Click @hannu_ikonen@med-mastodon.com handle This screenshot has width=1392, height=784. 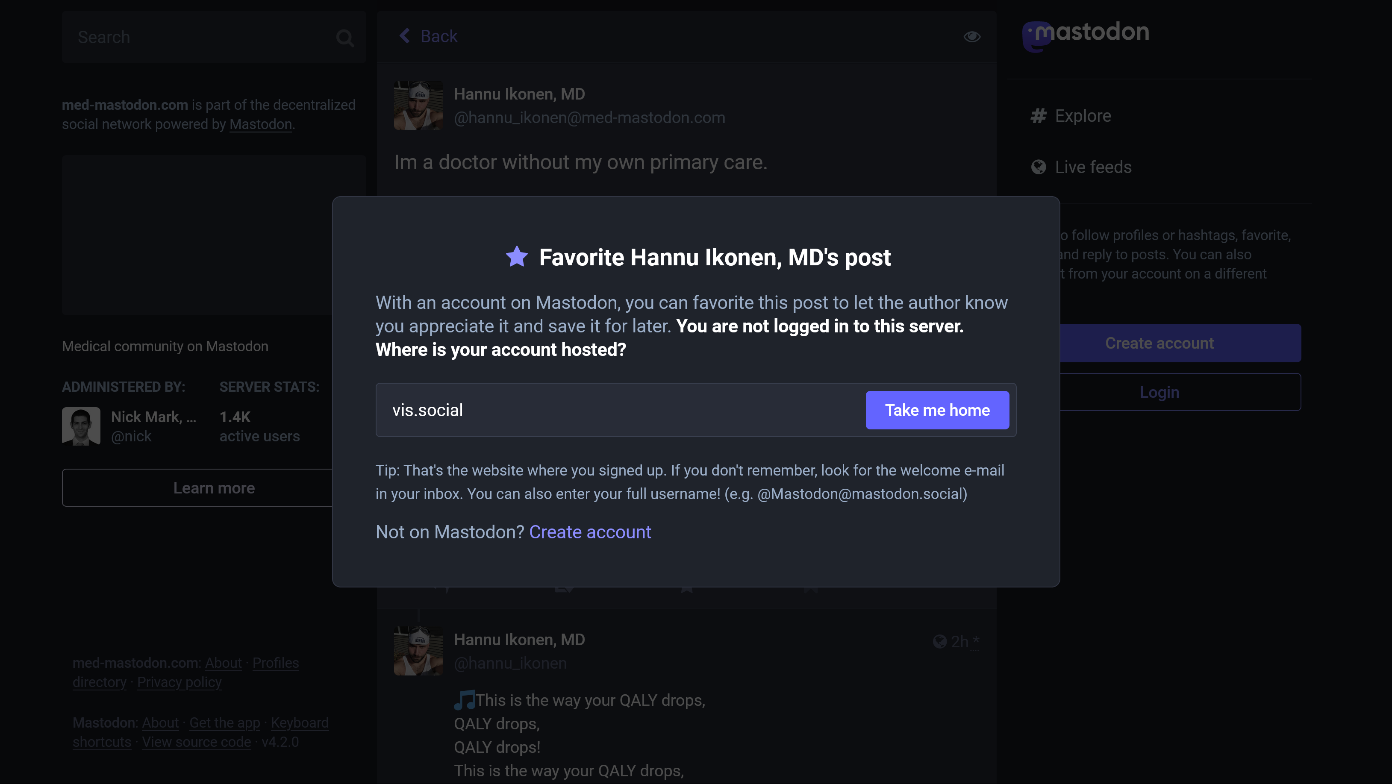pos(589,118)
